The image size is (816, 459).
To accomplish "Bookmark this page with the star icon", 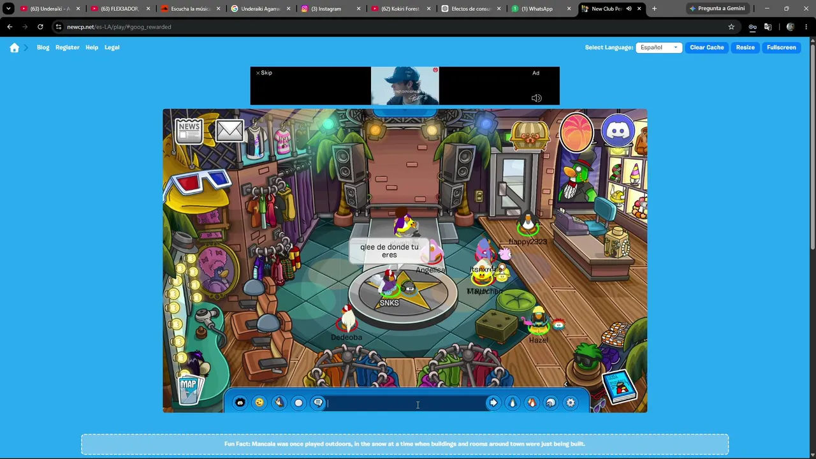I will 731,27.
